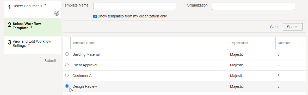
Task: Click the Customer A template name text
Action: tap(82, 76)
